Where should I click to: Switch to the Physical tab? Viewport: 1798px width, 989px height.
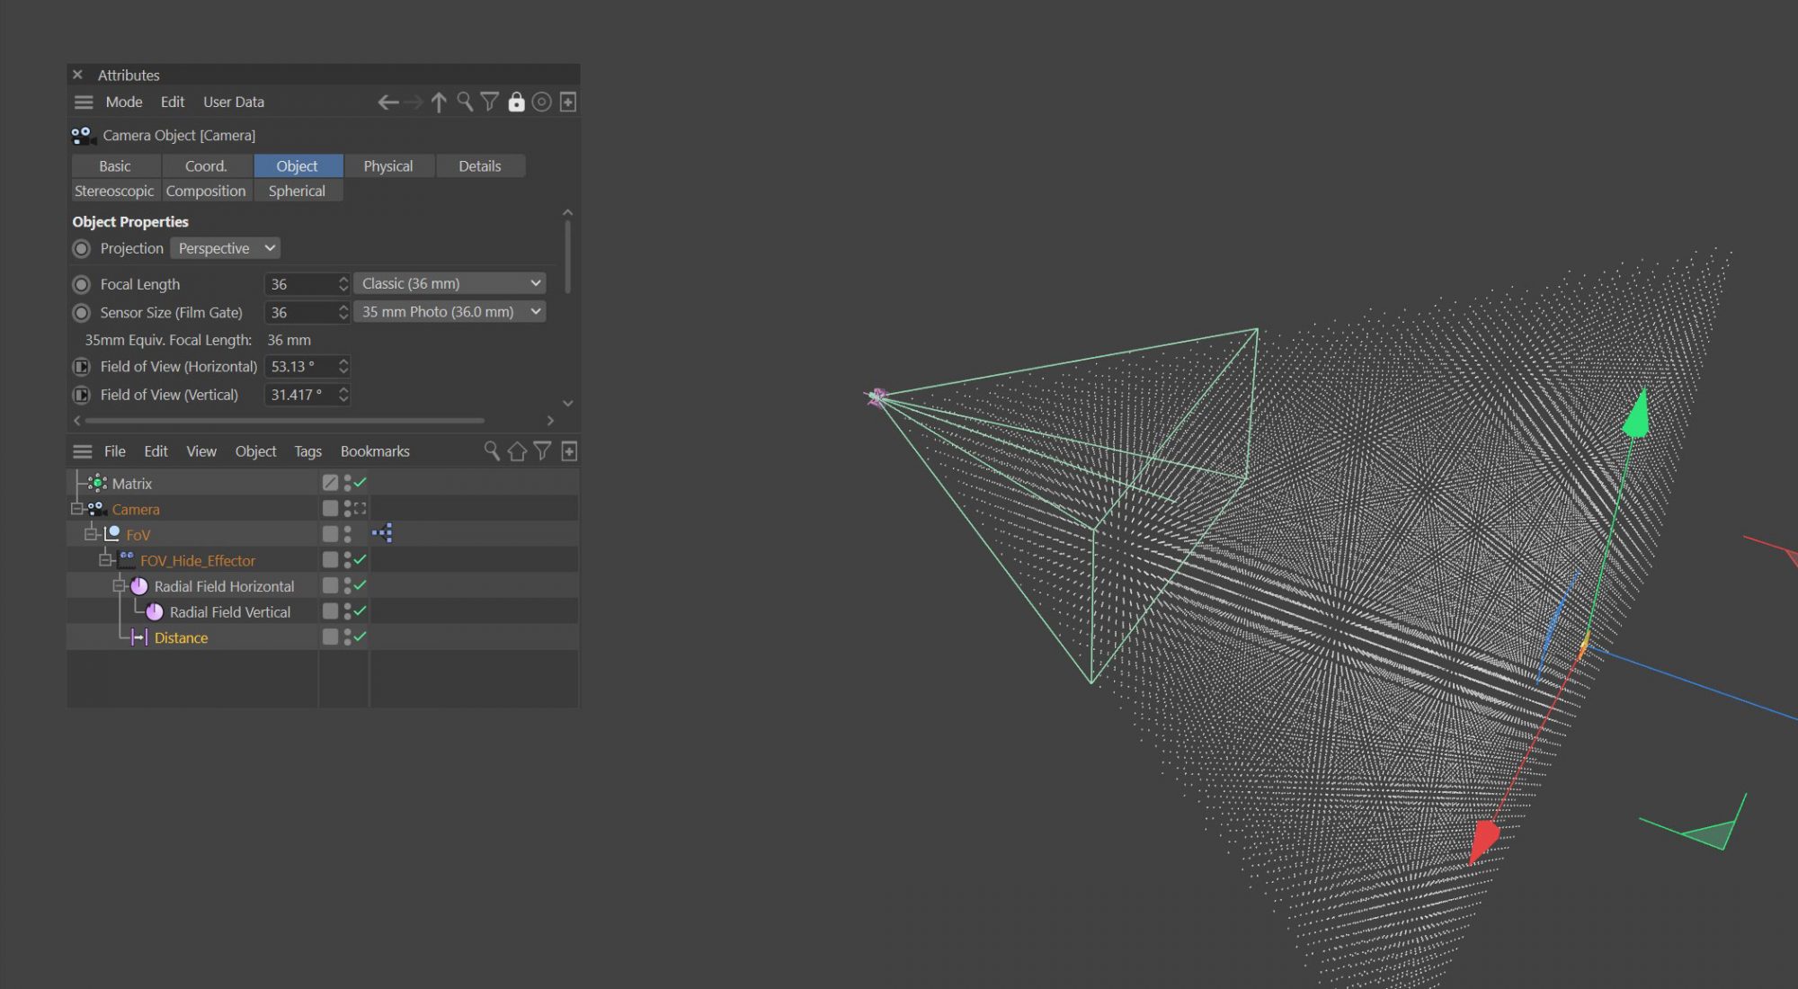[x=388, y=165]
